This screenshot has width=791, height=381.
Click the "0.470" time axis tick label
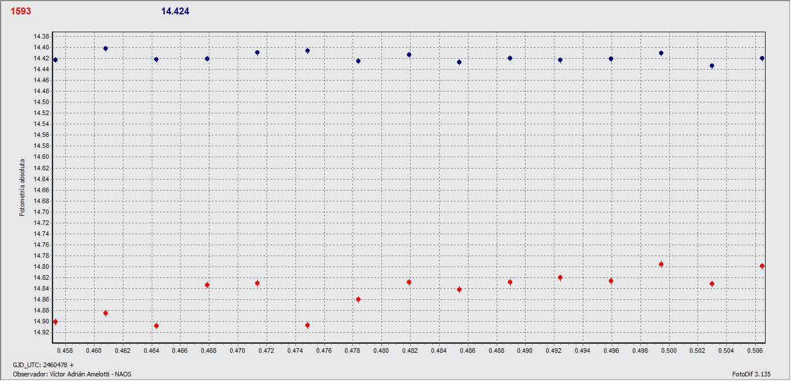(x=238, y=350)
